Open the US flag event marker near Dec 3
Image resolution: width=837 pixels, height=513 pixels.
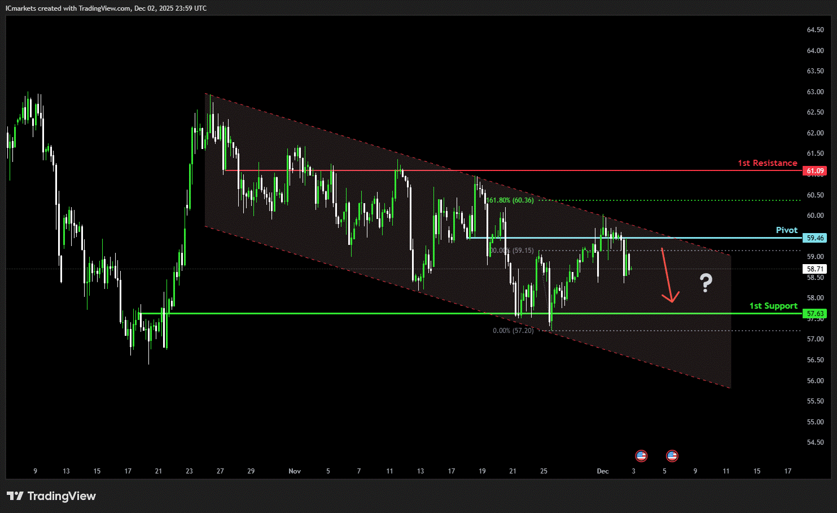click(641, 455)
